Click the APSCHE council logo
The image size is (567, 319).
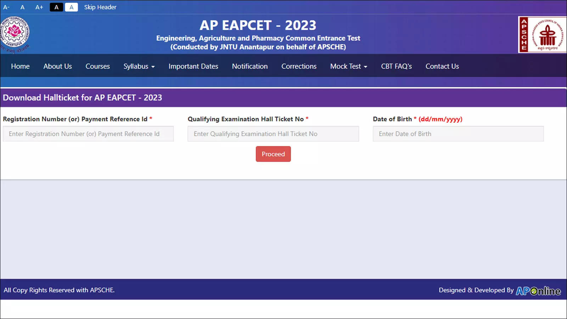(542, 34)
